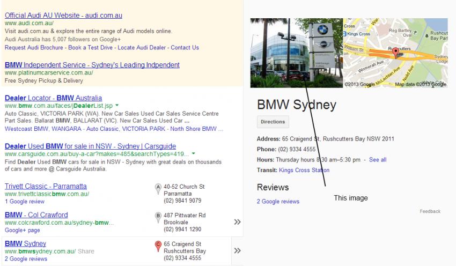Open Kings Cross Station transit link

point(304,170)
